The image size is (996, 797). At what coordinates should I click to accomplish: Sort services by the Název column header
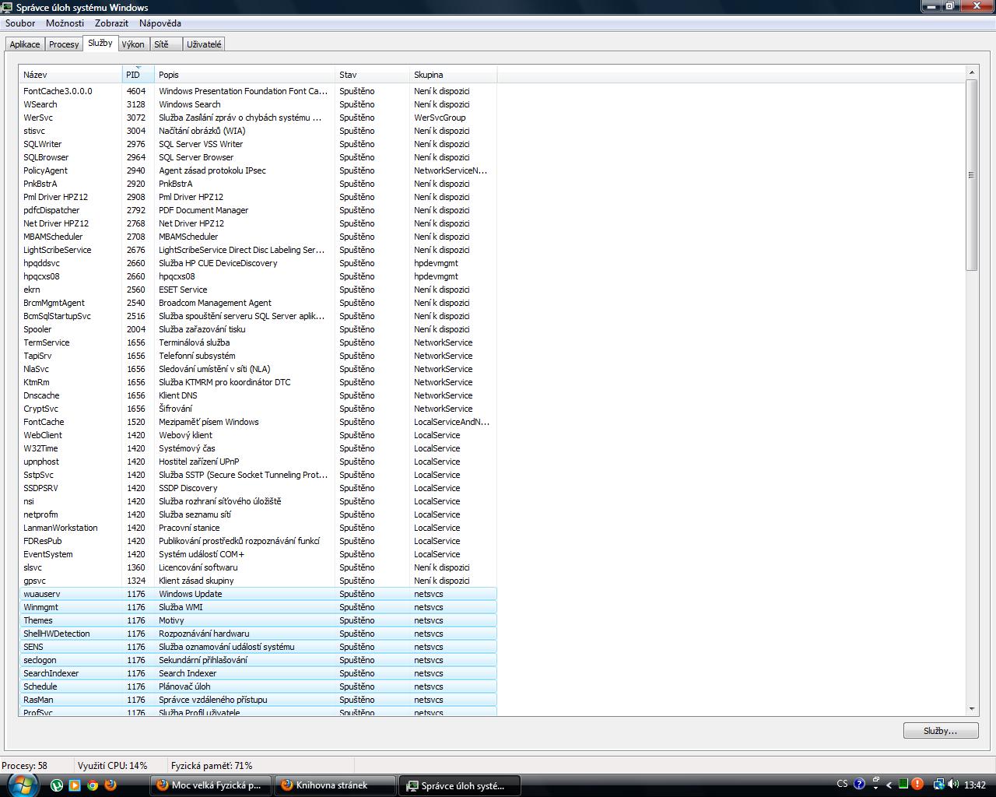[71, 75]
